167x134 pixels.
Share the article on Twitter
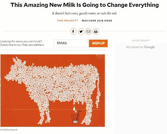[x=81, y=32]
